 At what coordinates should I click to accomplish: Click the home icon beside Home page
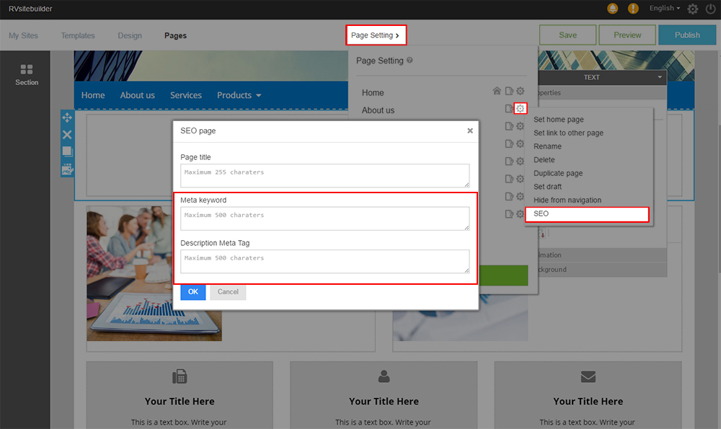(x=497, y=92)
